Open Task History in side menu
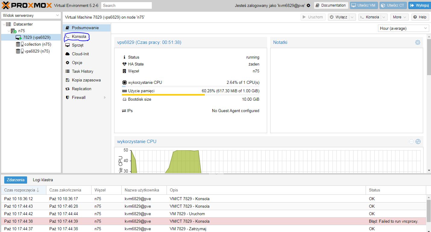The image size is (431, 232). (82, 71)
